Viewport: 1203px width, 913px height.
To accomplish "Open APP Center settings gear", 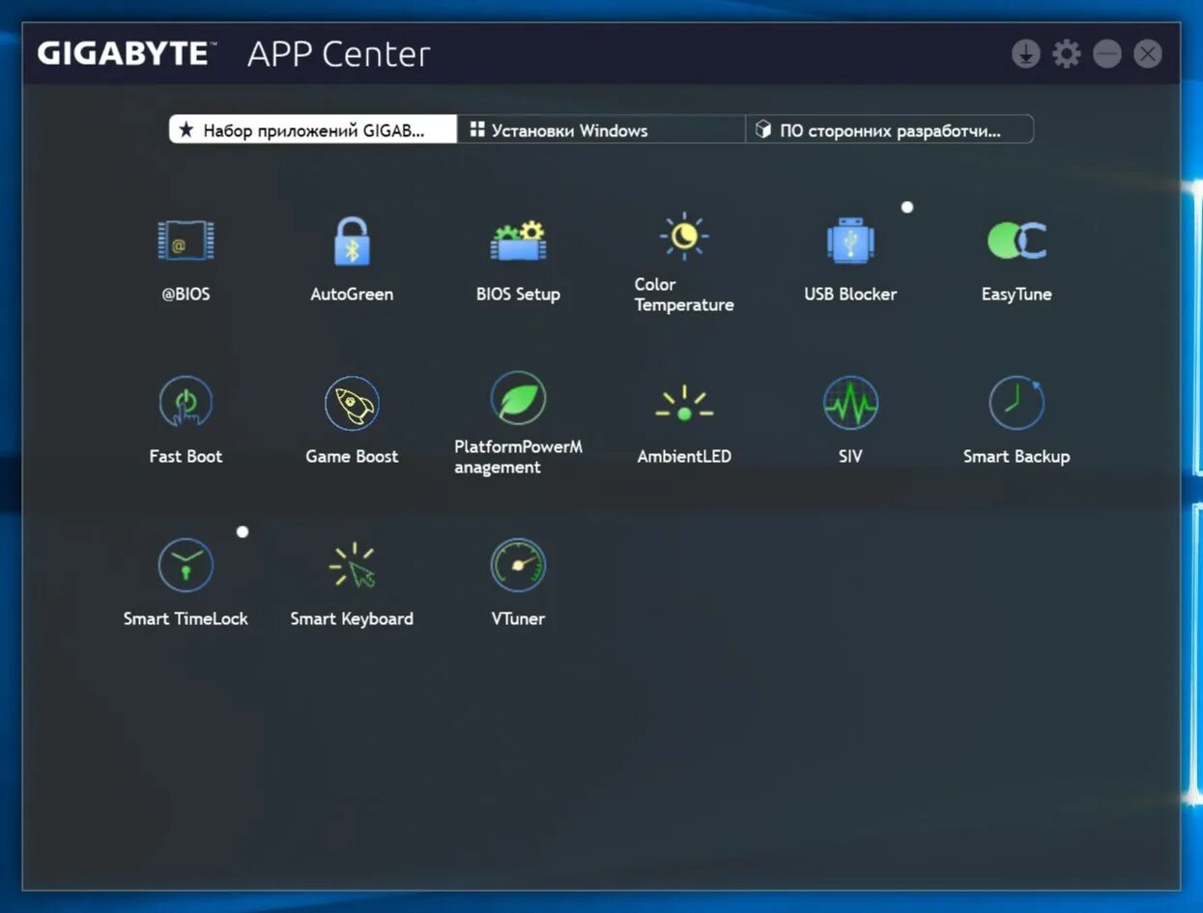I will 1066,54.
